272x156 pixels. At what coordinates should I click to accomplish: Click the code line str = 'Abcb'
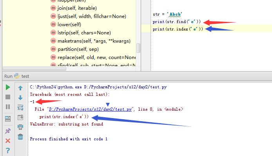pyautogui.click(x=167, y=14)
